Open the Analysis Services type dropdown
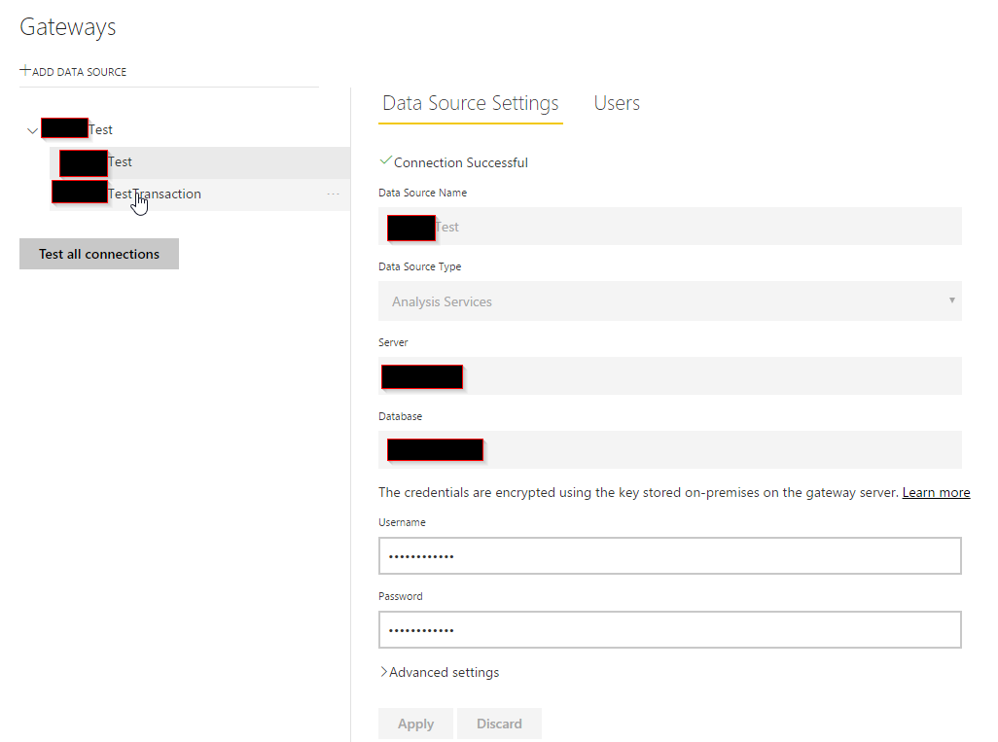The image size is (998, 742). (x=669, y=301)
